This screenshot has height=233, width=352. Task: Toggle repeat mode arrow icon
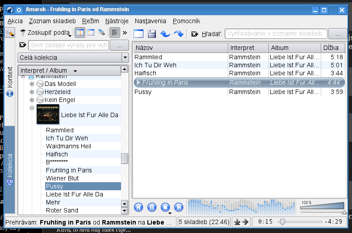coord(245,222)
